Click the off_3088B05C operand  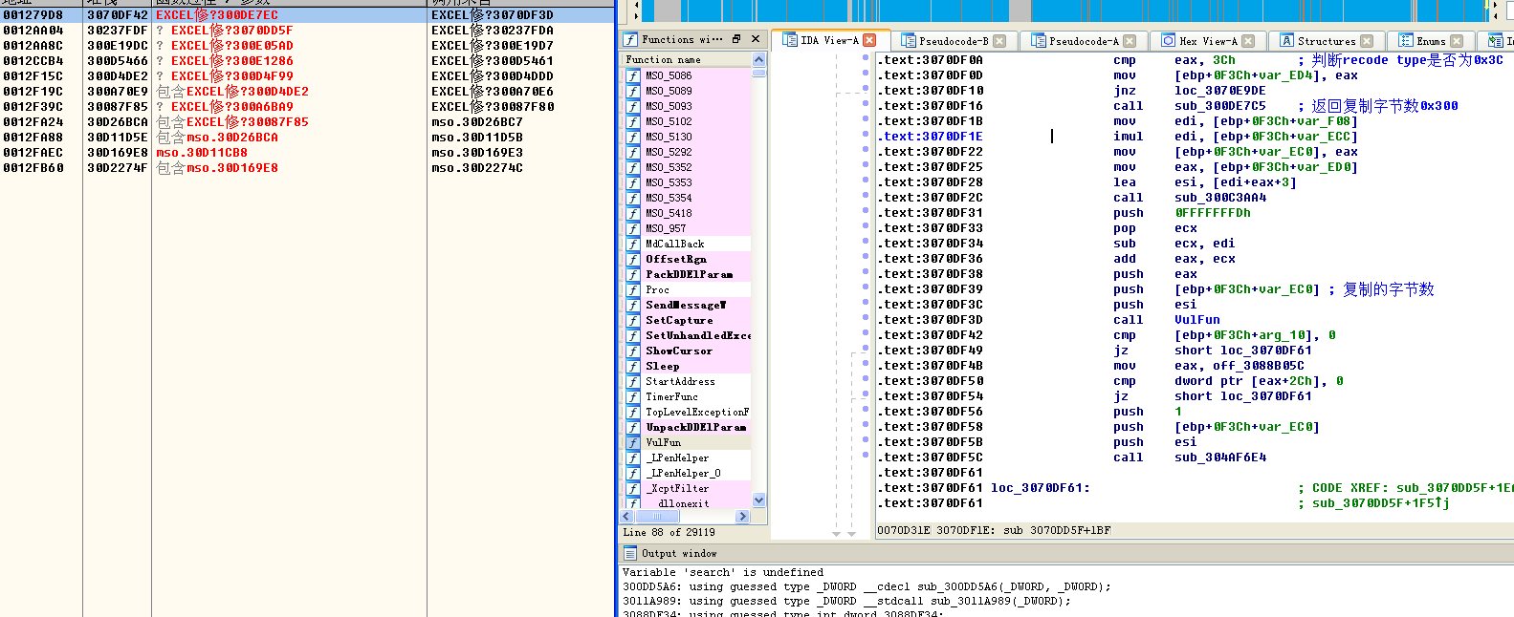1259,366
